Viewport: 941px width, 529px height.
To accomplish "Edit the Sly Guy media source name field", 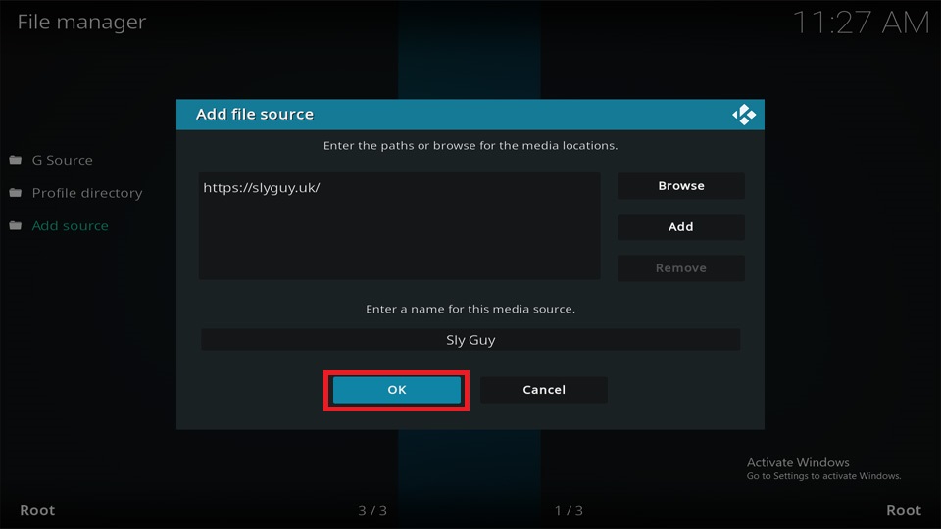I will (x=470, y=340).
